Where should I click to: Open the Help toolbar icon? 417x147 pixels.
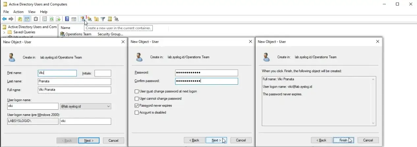tap(67, 19)
